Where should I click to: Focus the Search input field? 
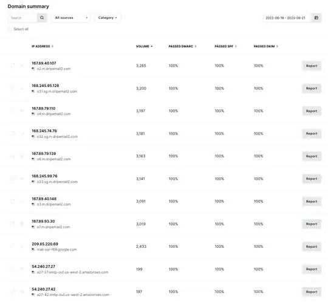[23, 18]
